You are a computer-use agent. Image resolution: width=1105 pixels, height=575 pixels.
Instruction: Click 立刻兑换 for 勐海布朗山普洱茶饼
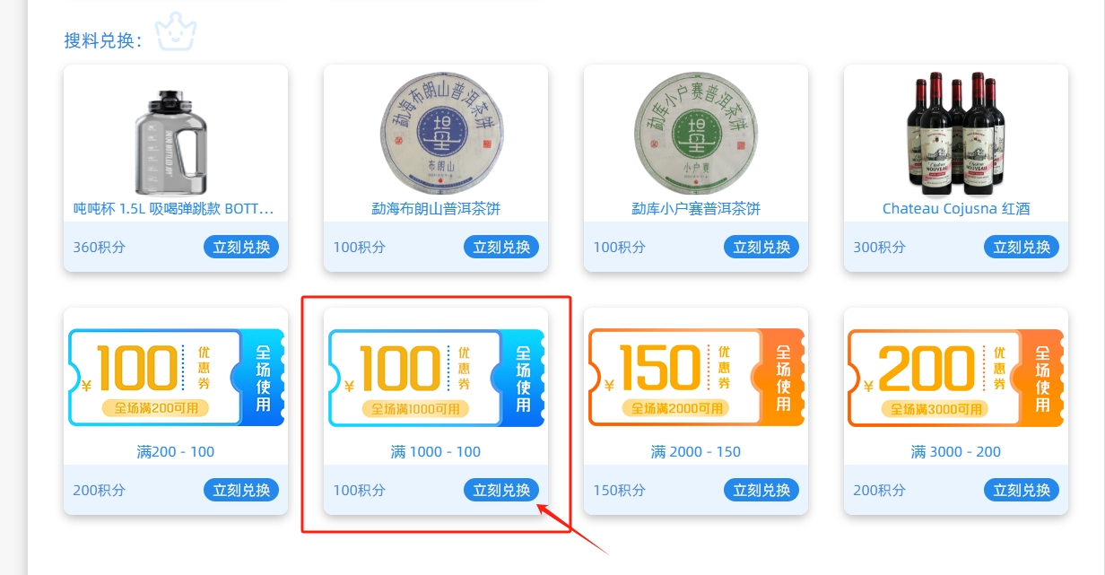coord(501,247)
